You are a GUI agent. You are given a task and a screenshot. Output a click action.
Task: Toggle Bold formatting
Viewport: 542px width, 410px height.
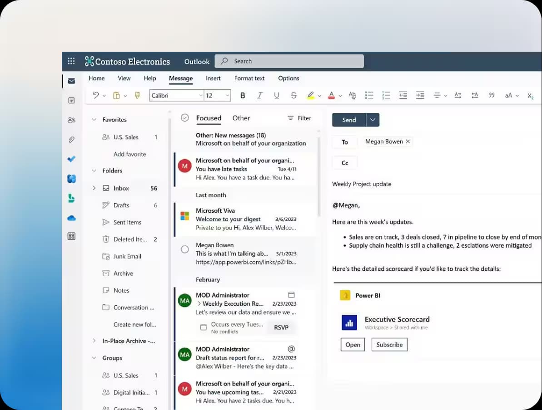(243, 95)
